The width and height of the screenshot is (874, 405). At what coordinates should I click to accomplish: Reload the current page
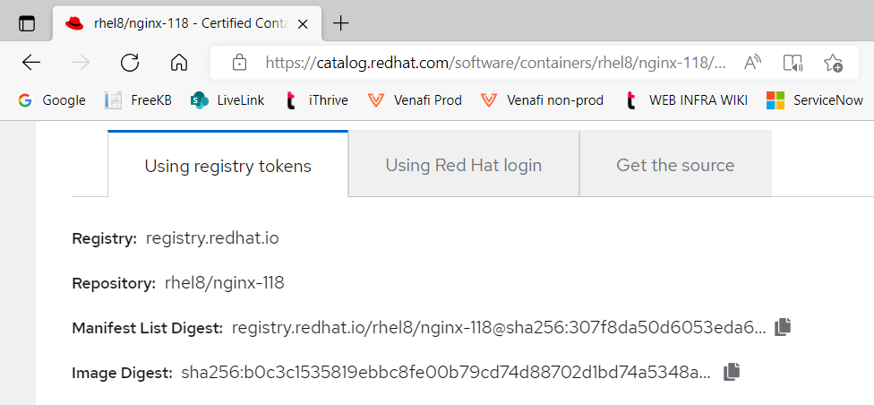point(130,63)
